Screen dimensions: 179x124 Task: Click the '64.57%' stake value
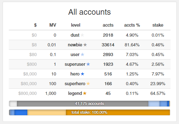(158, 93)
